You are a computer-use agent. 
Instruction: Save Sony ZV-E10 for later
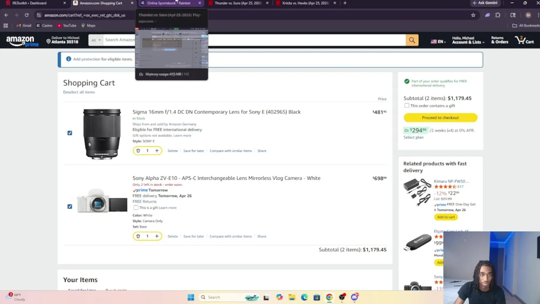[x=194, y=236]
